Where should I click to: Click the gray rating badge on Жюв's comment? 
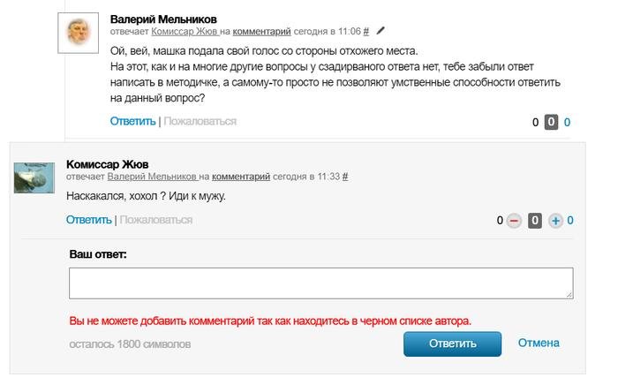pyautogui.click(x=535, y=221)
